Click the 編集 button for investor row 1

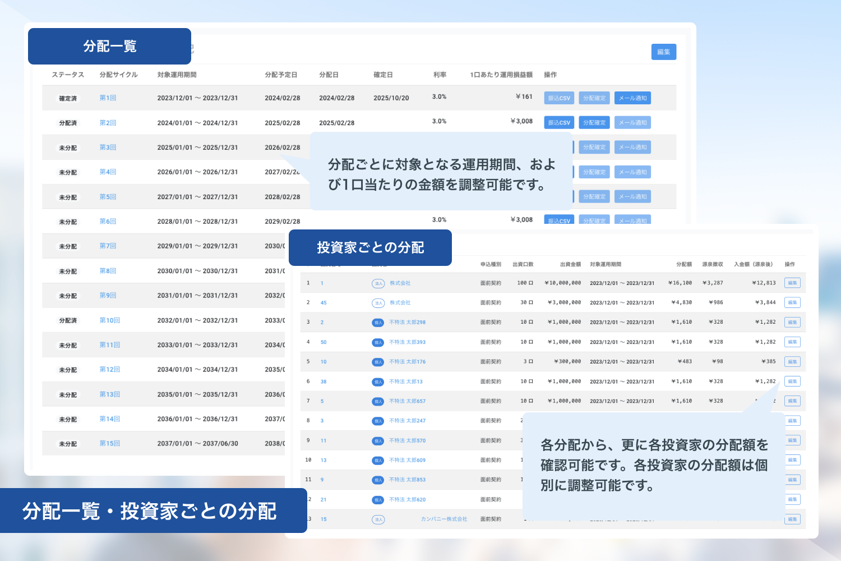pyautogui.click(x=792, y=283)
